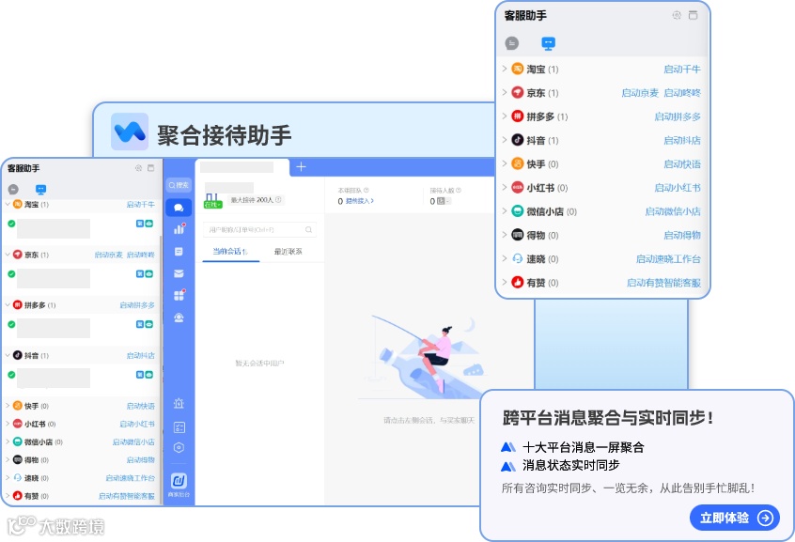Screen dimensions: 795x542
Task: Open the checklist tasks icon in sidebar
Action: [x=179, y=427]
